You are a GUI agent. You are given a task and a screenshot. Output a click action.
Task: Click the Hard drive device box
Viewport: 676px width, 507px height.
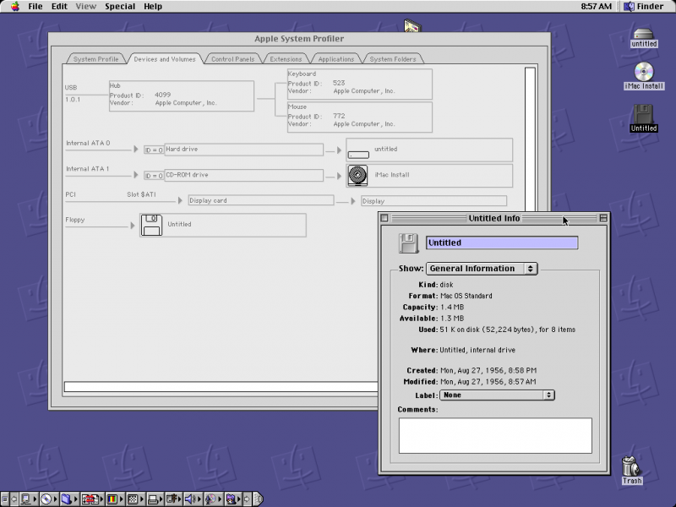(x=243, y=150)
